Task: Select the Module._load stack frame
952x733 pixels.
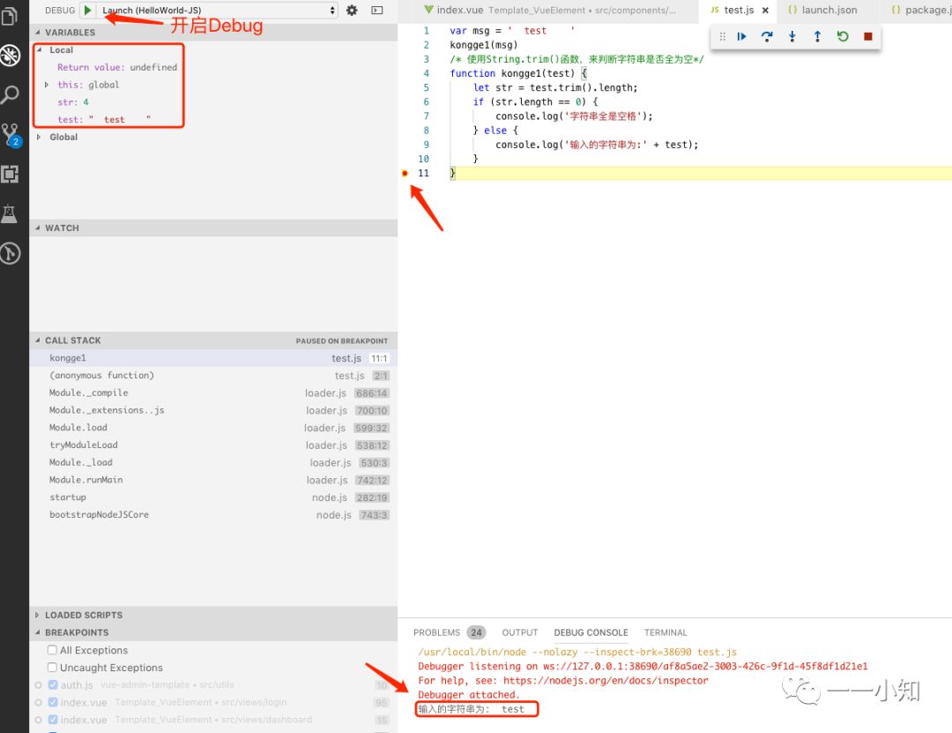Action: pos(213,462)
